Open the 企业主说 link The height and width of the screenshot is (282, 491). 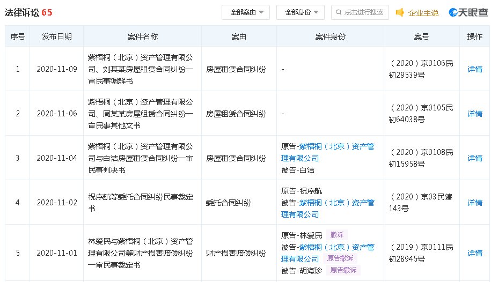pyautogui.click(x=423, y=13)
